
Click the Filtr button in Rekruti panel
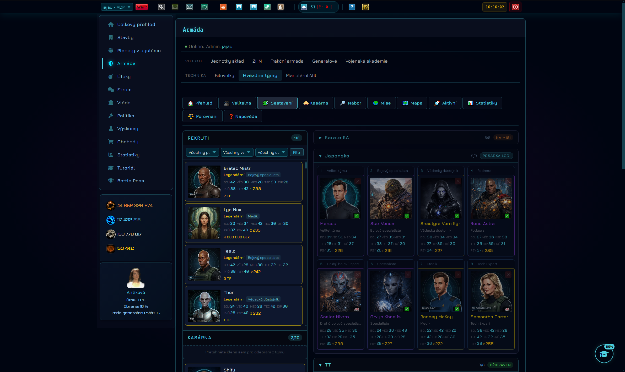(x=297, y=152)
